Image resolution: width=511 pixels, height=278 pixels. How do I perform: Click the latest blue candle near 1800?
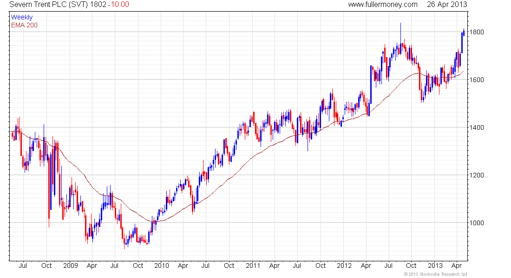[464, 32]
